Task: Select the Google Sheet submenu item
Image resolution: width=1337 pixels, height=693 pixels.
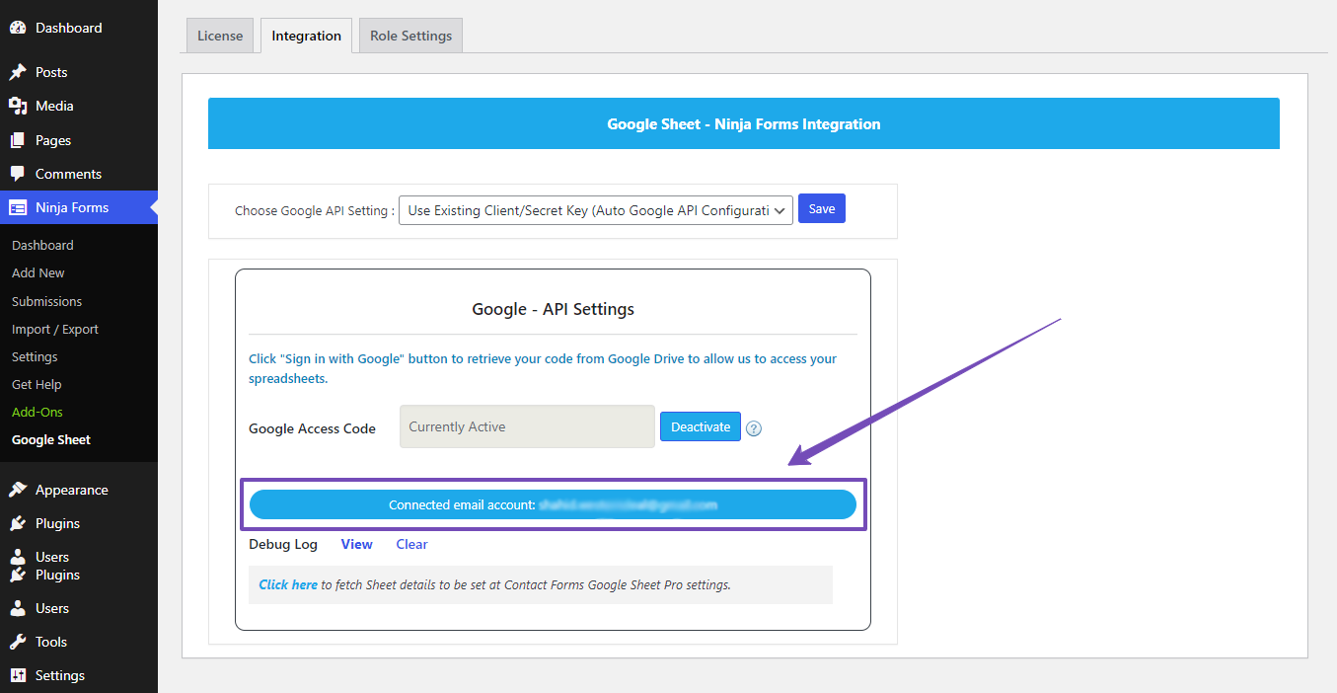Action: 51,439
